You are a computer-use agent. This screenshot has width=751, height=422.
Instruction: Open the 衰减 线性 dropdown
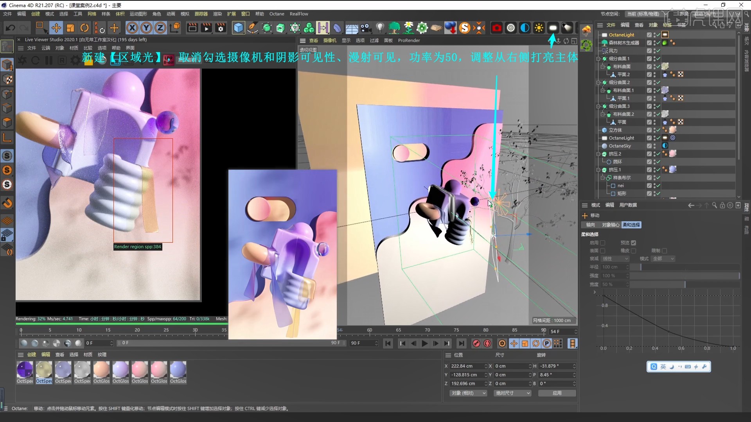point(615,259)
